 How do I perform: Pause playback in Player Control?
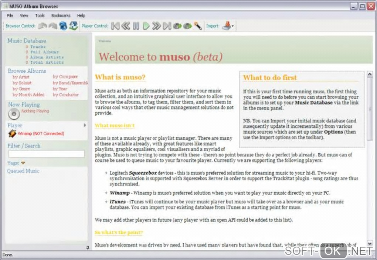pyautogui.click(x=136, y=26)
